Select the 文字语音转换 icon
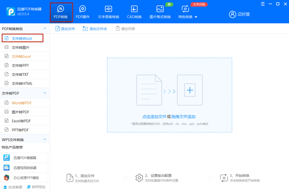Viewport: 289px width, 191px height. (x=108, y=9)
